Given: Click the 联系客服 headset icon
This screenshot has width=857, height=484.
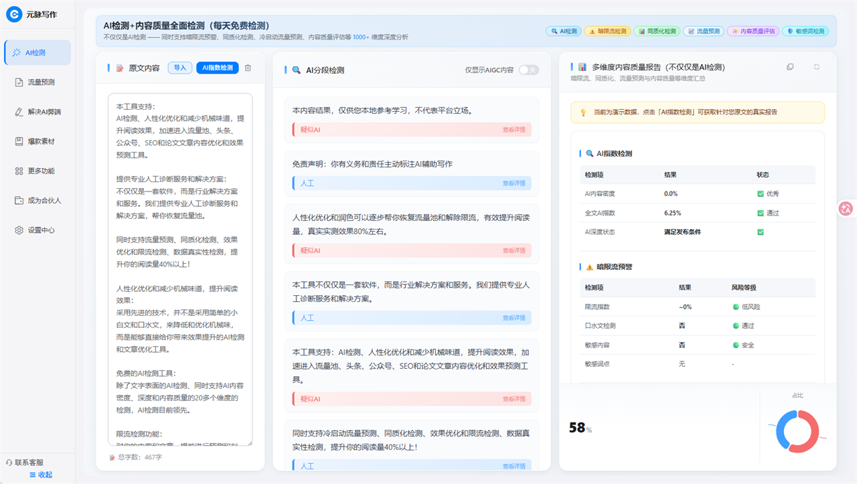Looking at the screenshot, I should (9, 462).
